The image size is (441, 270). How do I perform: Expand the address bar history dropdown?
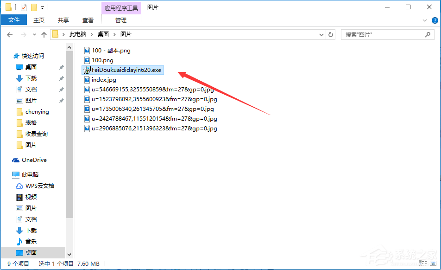pos(321,34)
